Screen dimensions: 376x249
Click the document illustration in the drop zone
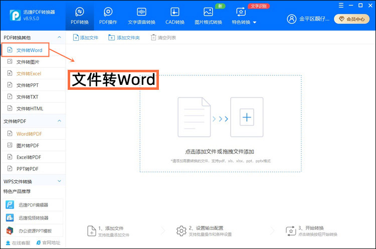(x=194, y=117)
